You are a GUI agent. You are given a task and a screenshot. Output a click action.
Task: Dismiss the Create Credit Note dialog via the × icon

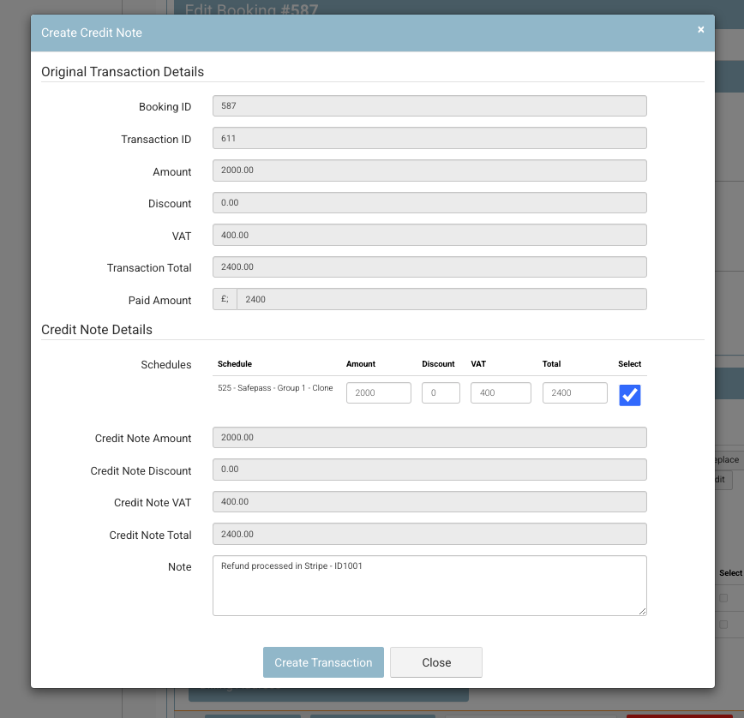click(700, 28)
